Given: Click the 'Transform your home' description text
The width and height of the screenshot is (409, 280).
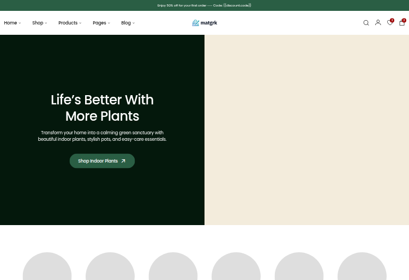Looking at the screenshot, I should click(103, 136).
